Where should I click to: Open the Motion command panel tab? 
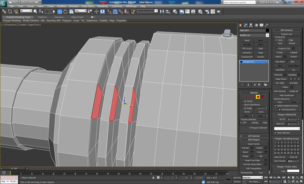[x=256, y=25]
